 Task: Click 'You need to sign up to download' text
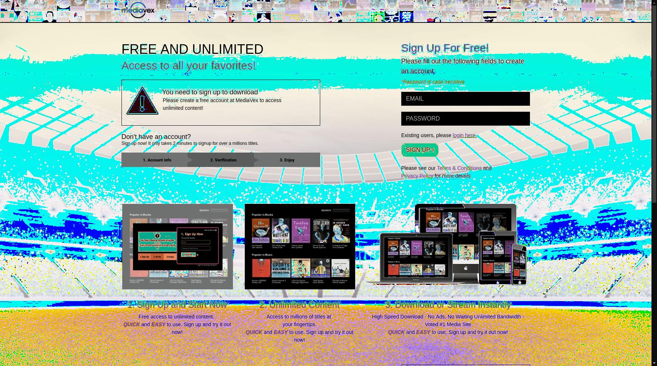coord(210,92)
